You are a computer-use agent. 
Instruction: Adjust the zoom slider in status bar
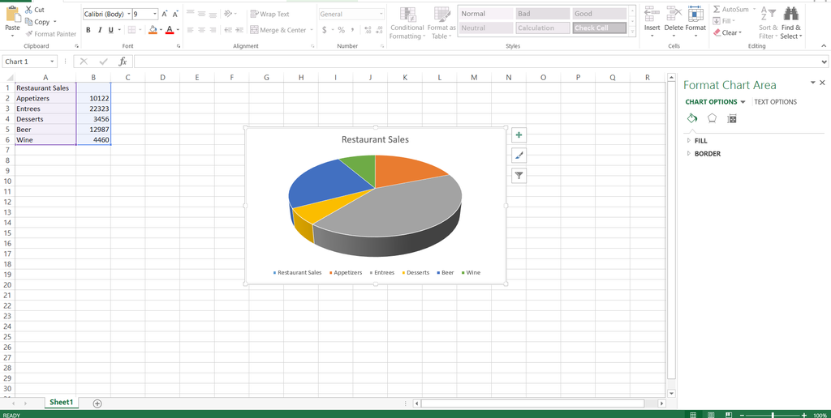click(773, 416)
